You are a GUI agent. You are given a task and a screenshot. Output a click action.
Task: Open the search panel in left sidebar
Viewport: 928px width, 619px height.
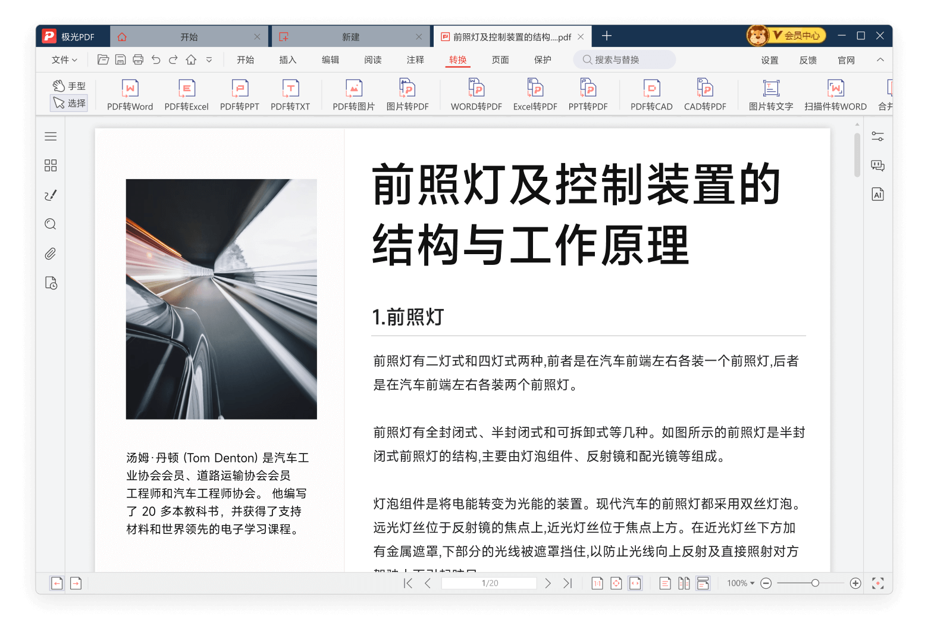(x=51, y=224)
